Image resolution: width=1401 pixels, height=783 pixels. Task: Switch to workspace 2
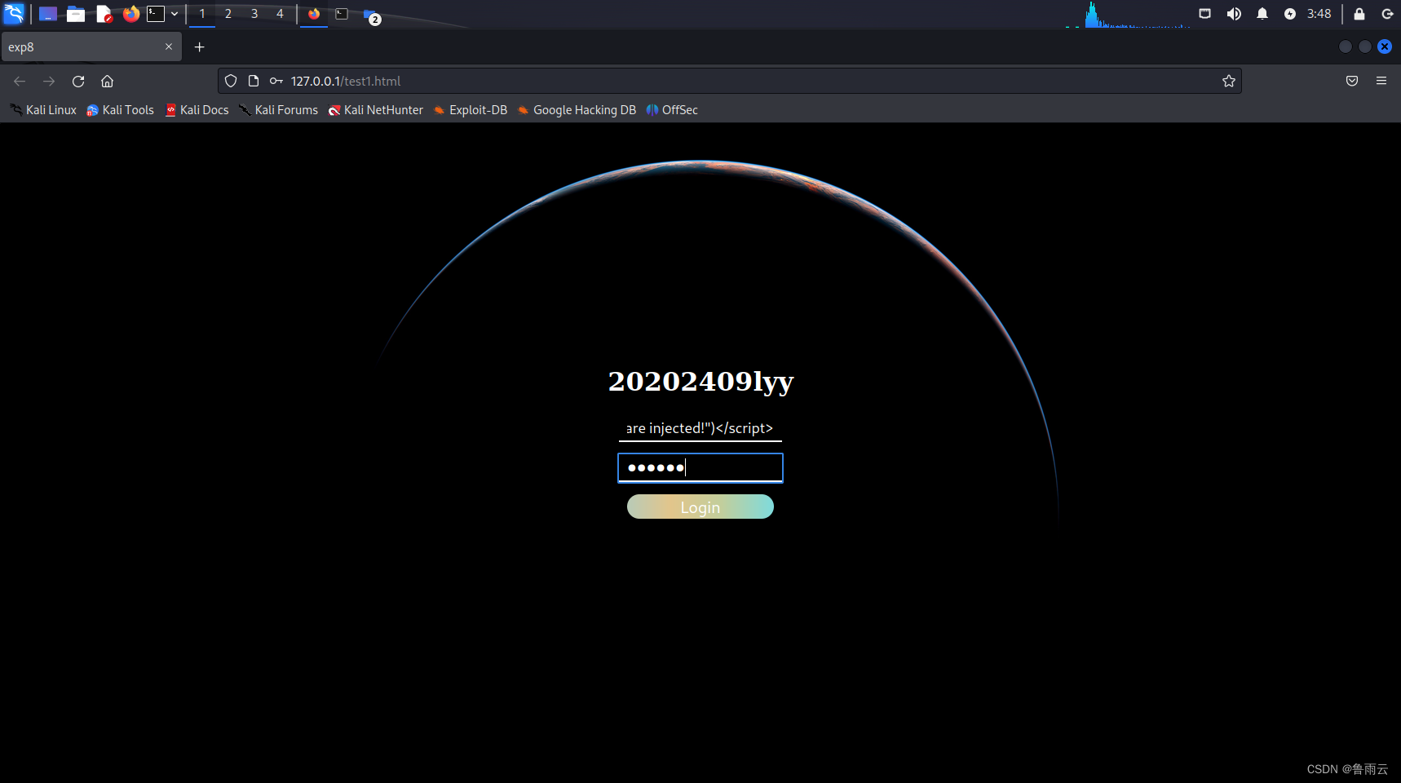(x=228, y=14)
